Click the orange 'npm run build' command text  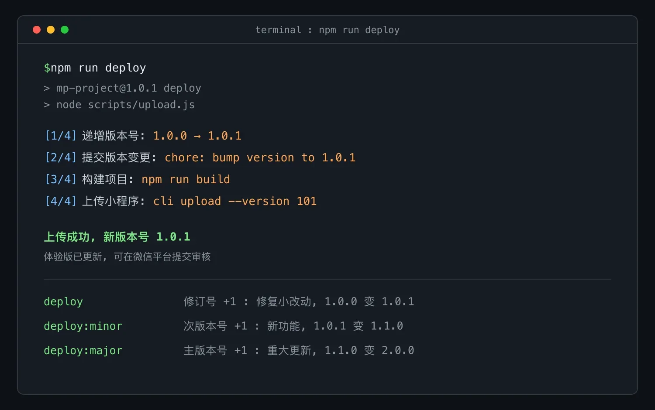[186, 179]
